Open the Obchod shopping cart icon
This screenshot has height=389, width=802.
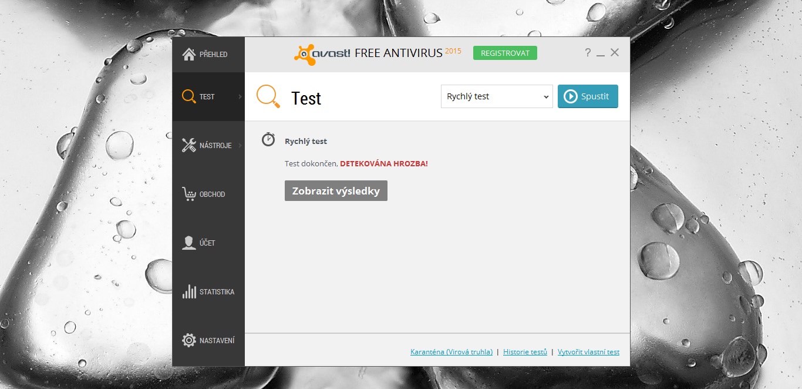(189, 194)
